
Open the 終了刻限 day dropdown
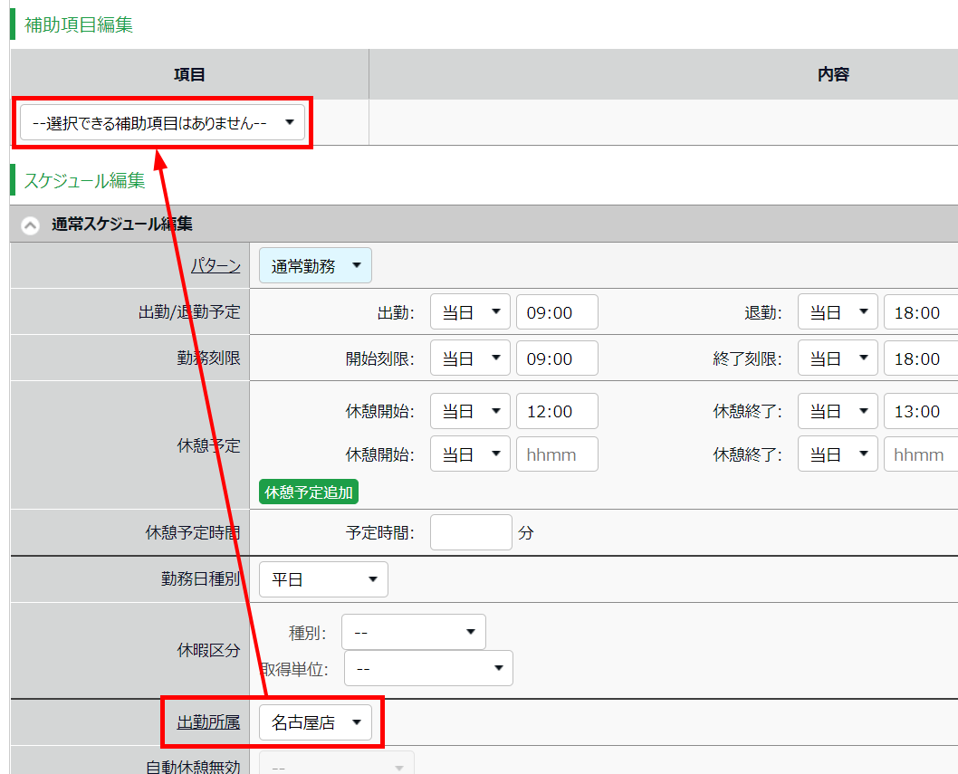[x=838, y=358]
